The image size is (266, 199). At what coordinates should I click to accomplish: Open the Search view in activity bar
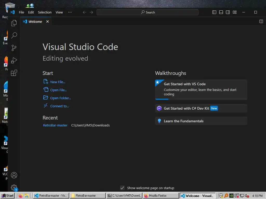14,35
